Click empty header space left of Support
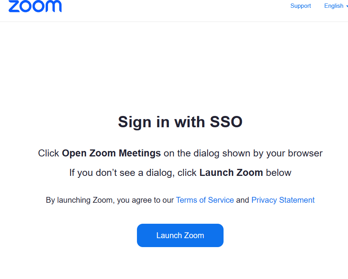348x279 pixels. coord(176,8)
